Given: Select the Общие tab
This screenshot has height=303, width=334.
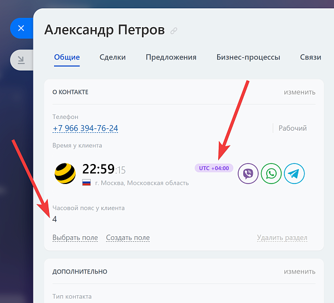Looking at the screenshot, I should click(x=67, y=57).
